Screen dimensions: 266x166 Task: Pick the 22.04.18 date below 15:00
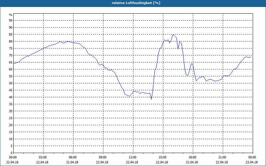coord(162,162)
